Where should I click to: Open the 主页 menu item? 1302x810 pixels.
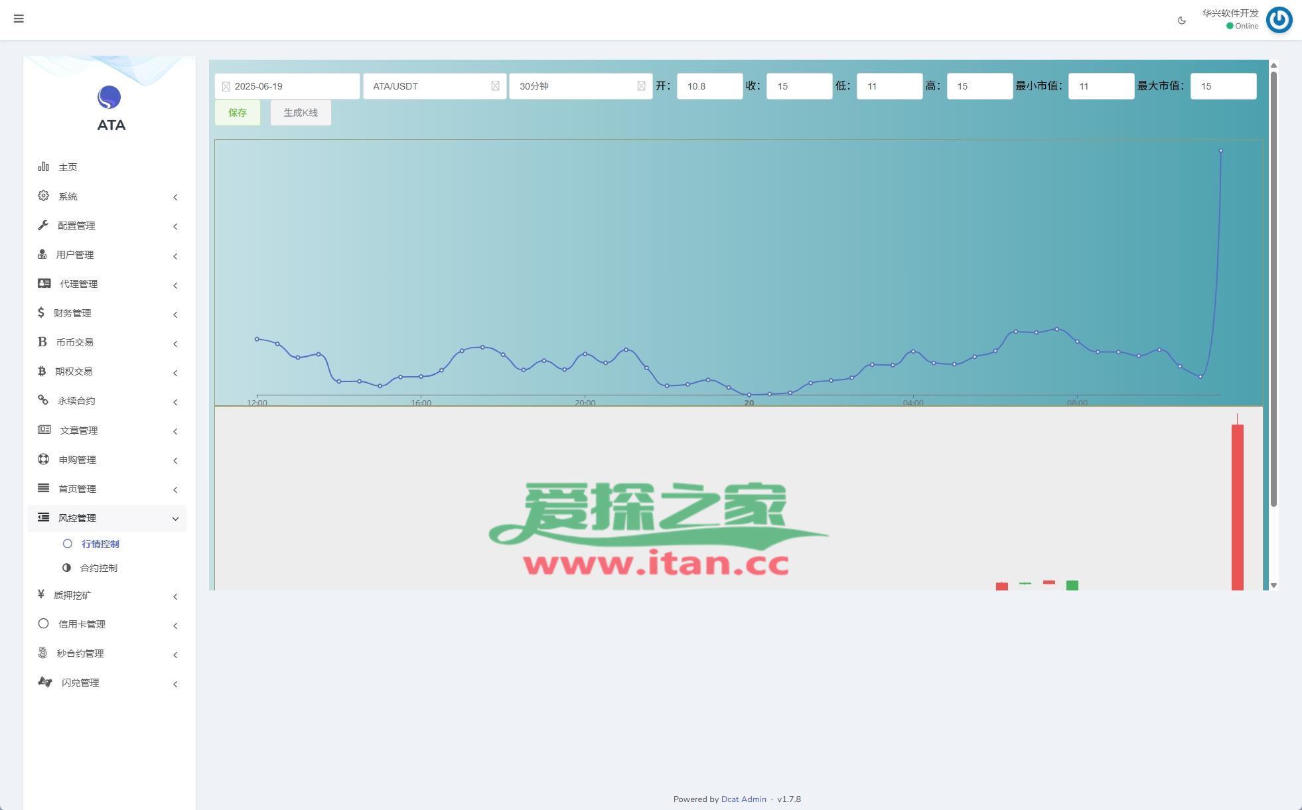(x=107, y=167)
